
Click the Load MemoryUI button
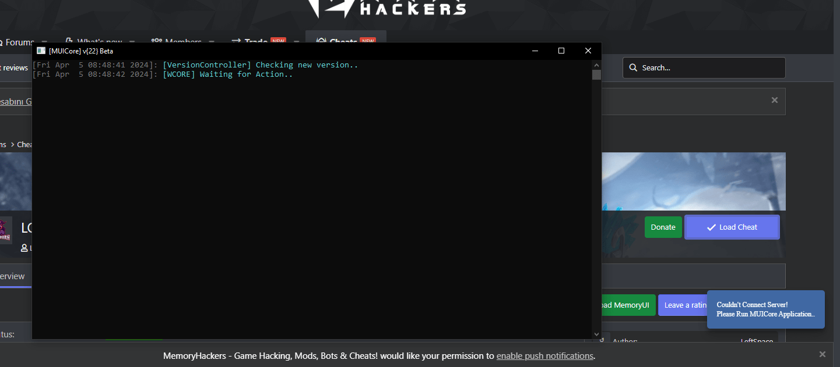(627, 305)
